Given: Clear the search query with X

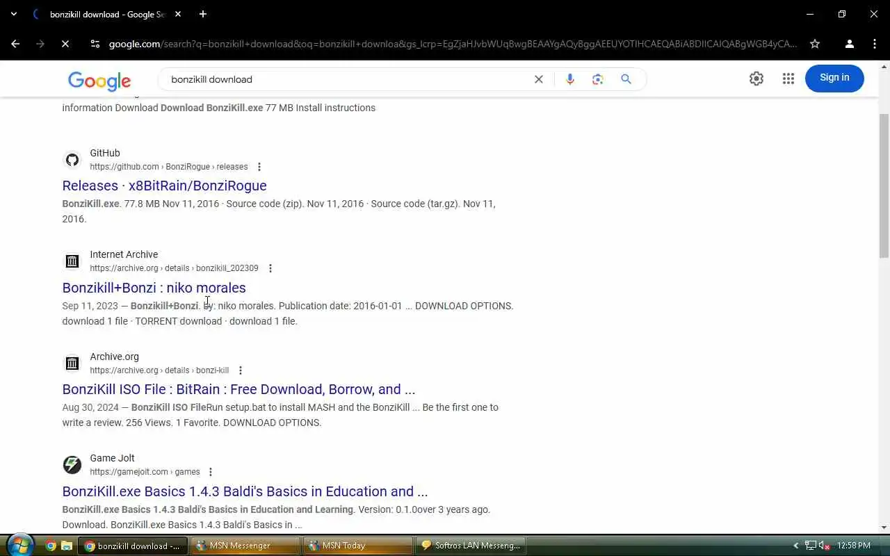Looking at the screenshot, I should (539, 79).
